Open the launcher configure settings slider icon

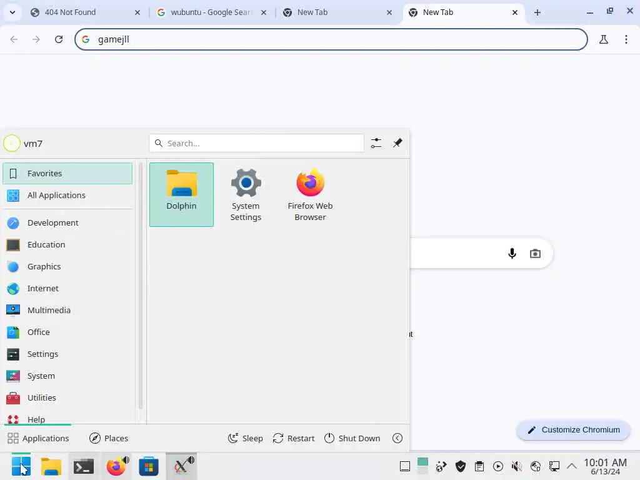[x=376, y=143]
